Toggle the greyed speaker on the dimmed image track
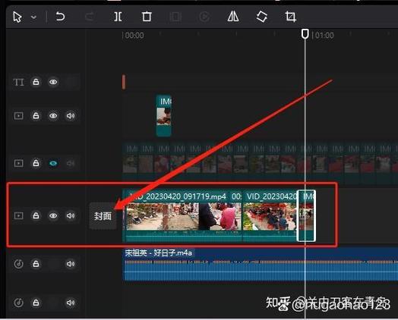Viewport: 398px width, 320px height. coord(71,163)
